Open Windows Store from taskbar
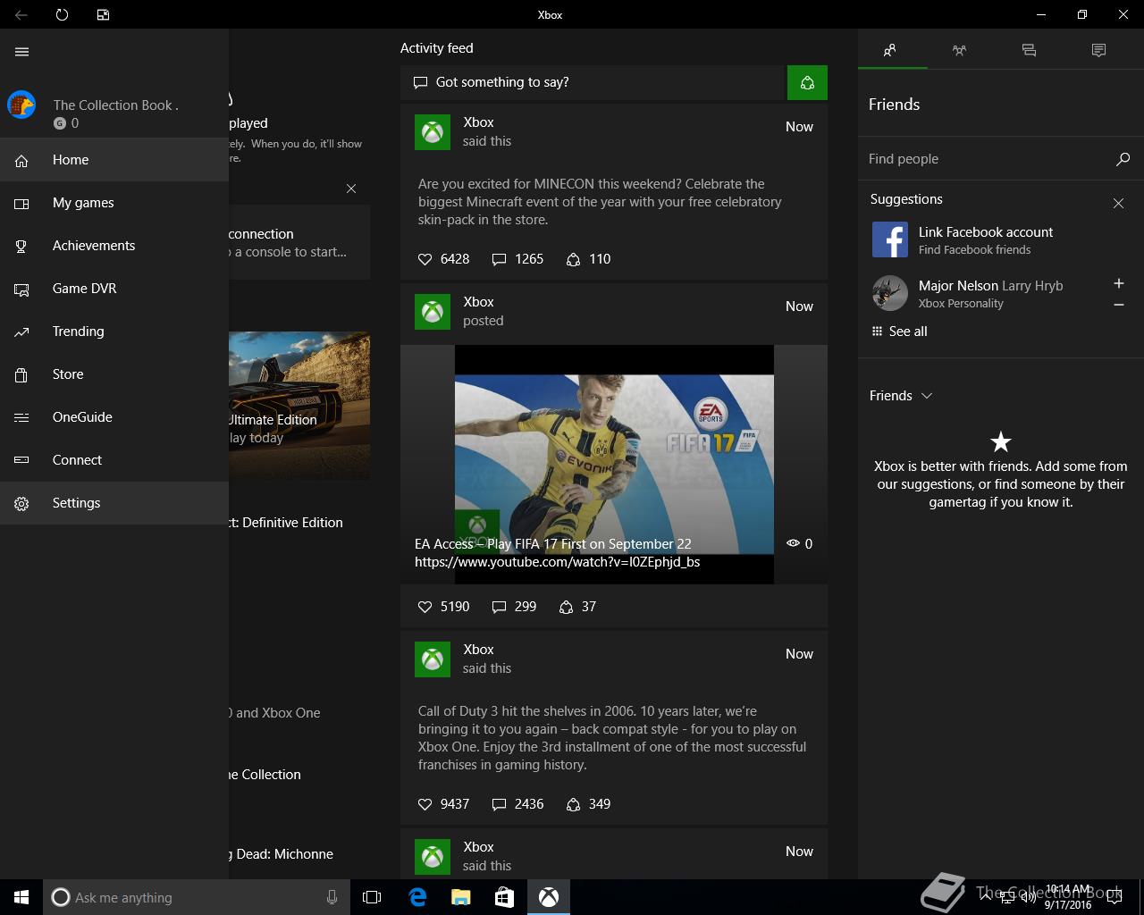 (x=504, y=897)
